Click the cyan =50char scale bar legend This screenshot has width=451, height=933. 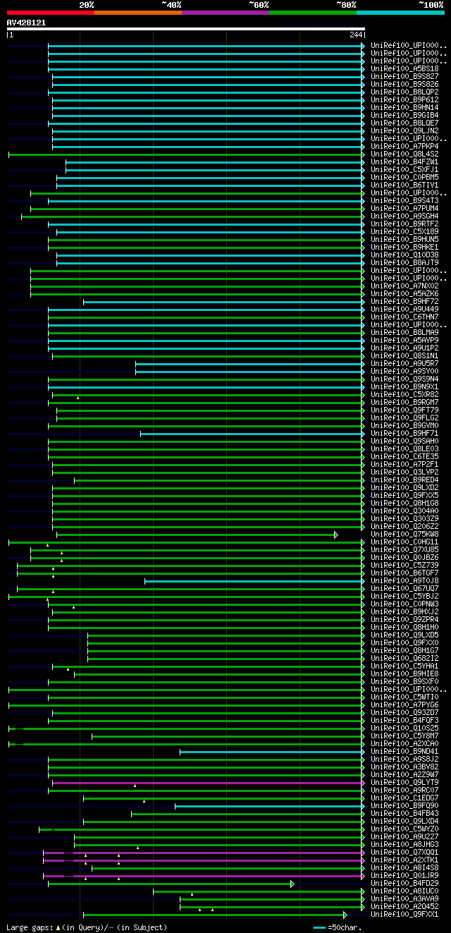[x=319, y=927]
